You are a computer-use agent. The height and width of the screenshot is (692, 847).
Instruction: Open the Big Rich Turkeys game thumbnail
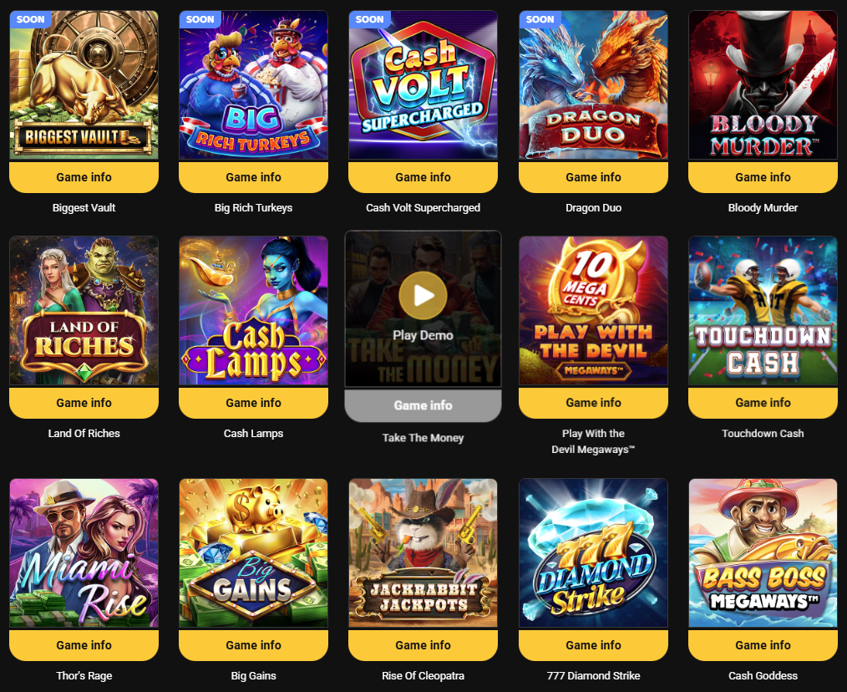tap(253, 85)
